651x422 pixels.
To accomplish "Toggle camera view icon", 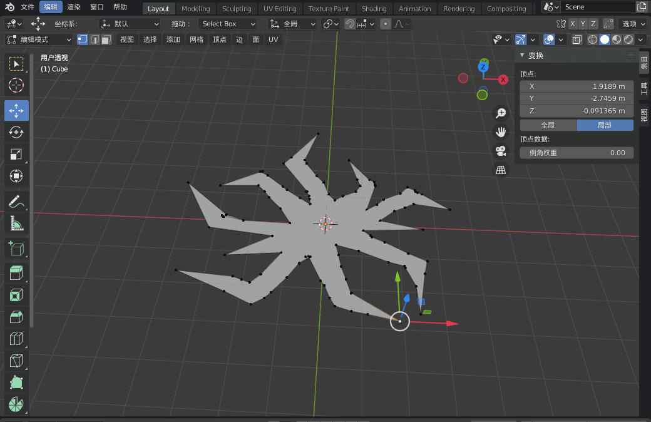I will coord(501,151).
